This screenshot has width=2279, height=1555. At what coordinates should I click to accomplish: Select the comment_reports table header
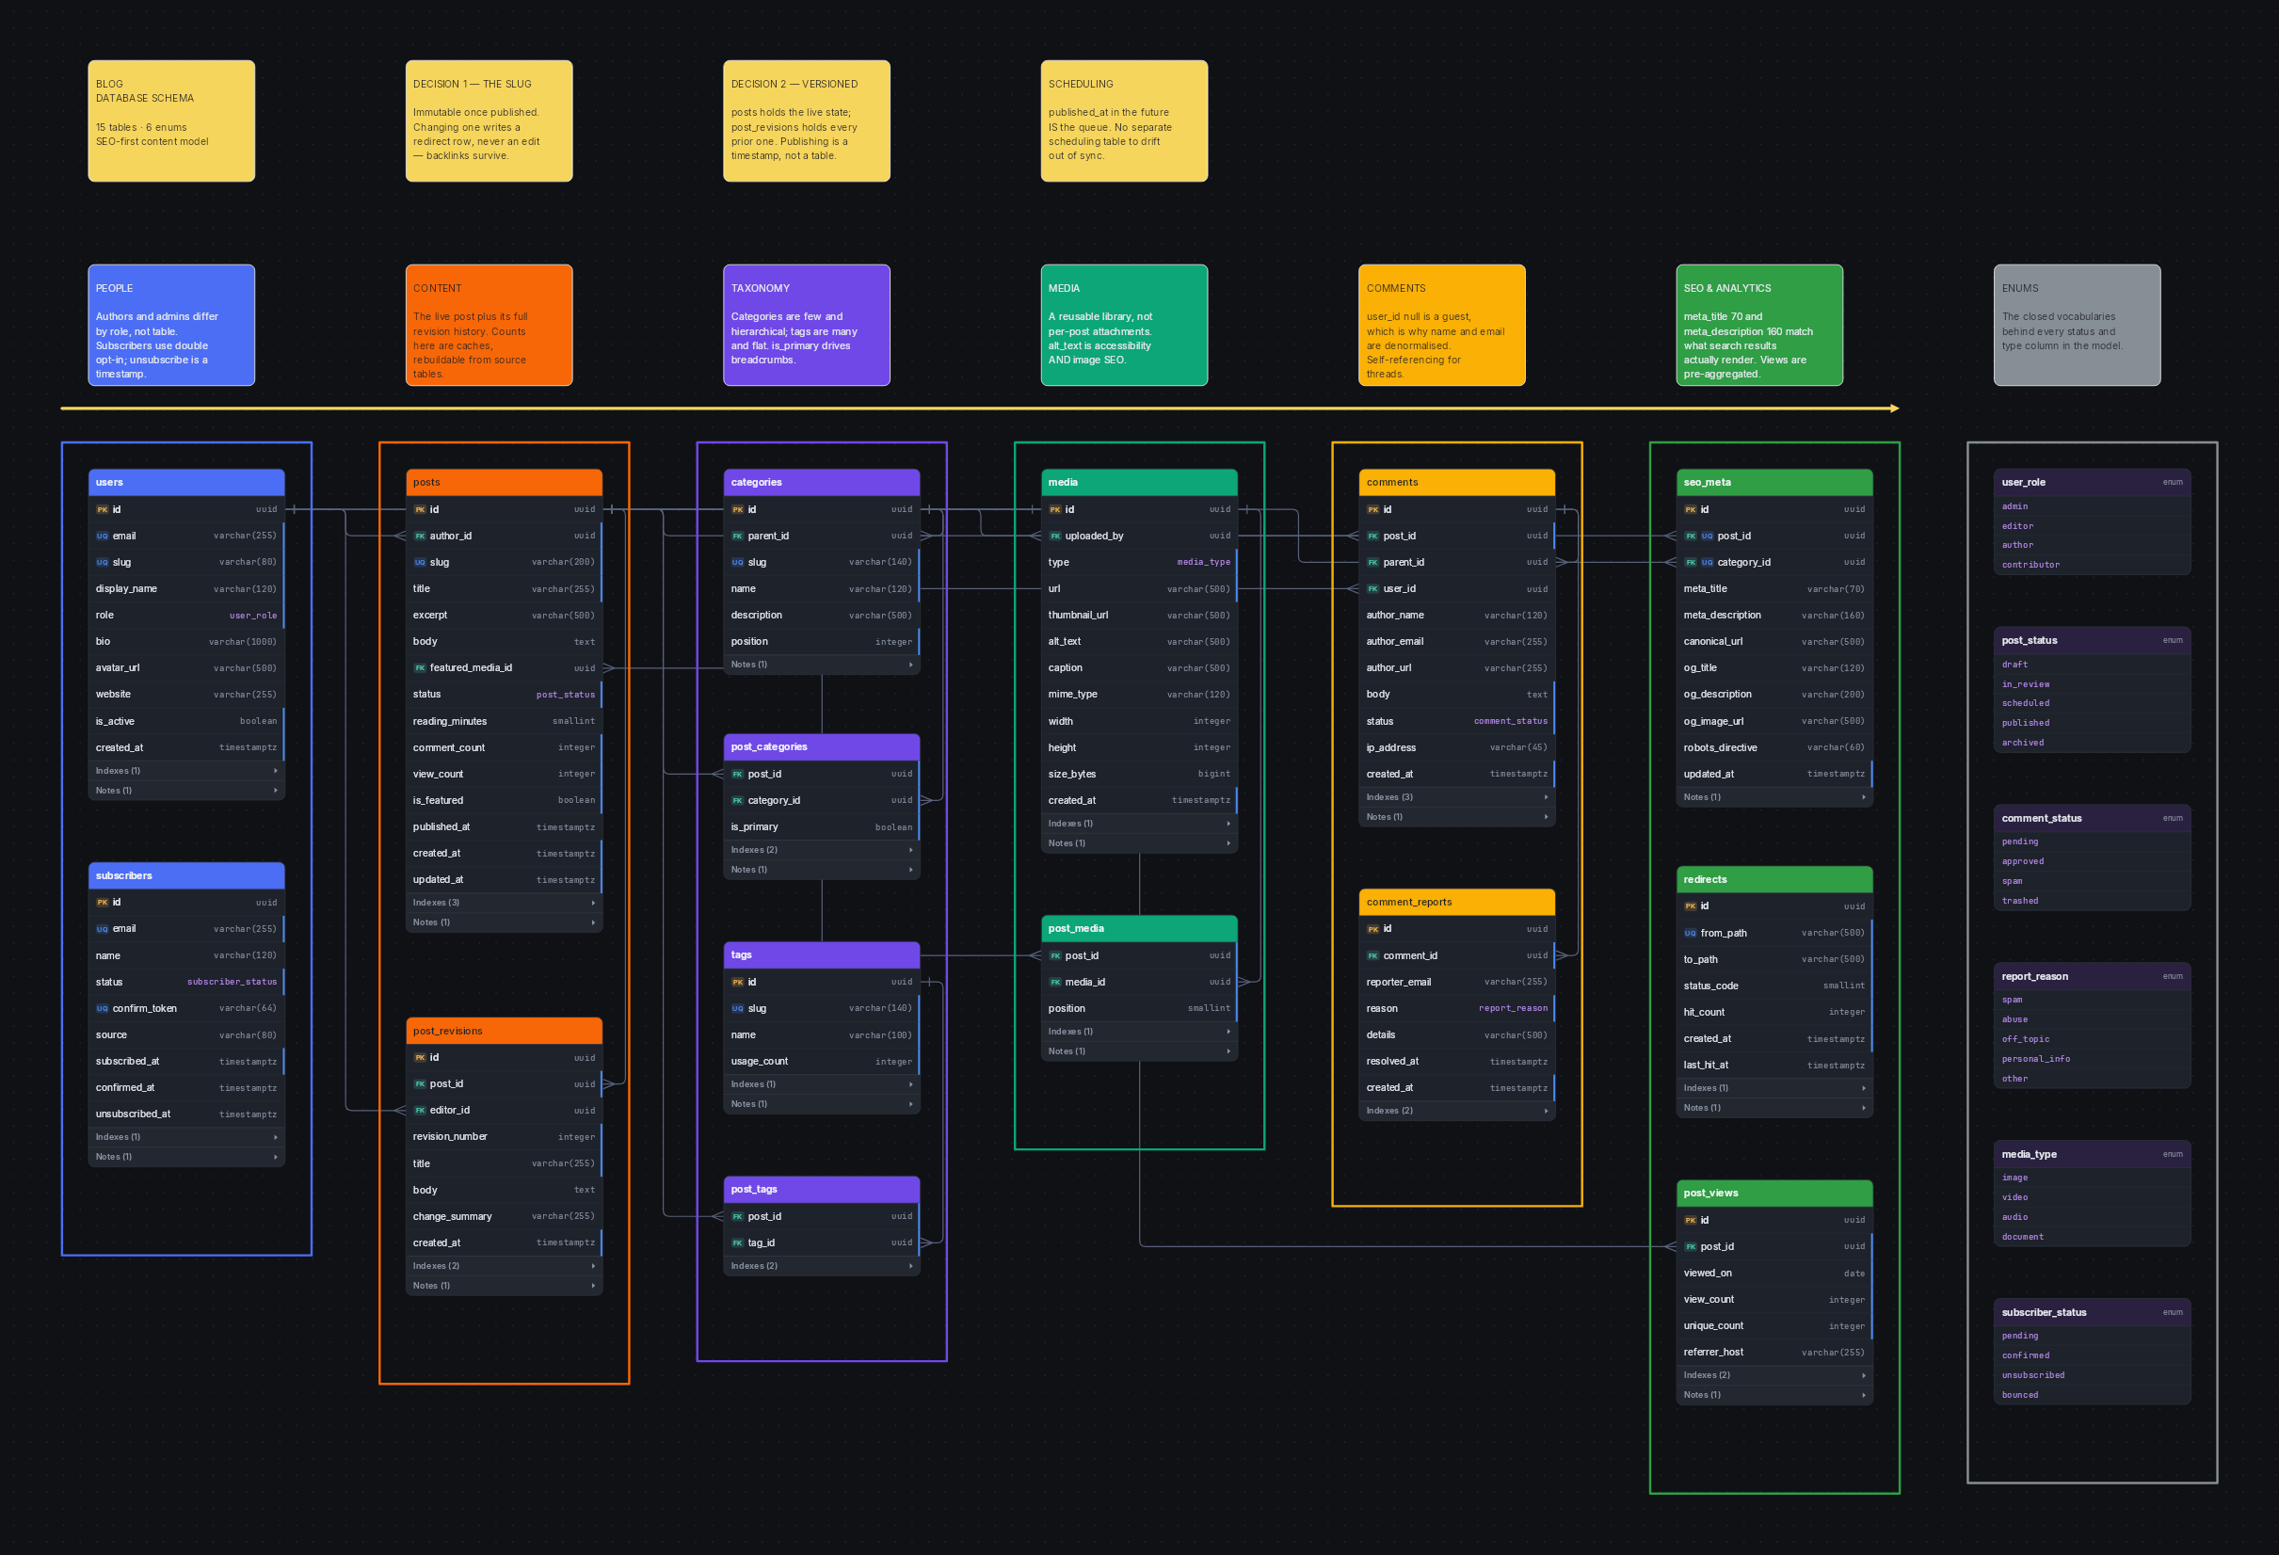point(1457,902)
